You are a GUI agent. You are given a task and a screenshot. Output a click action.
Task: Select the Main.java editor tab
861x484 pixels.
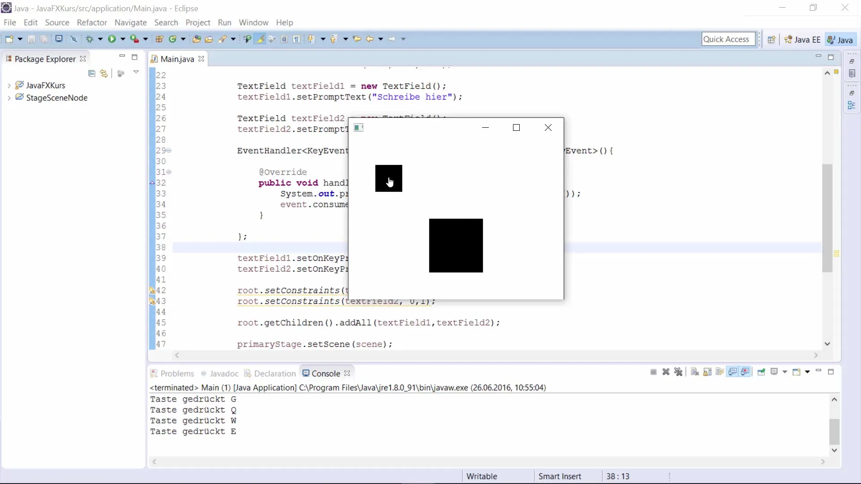tap(177, 59)
